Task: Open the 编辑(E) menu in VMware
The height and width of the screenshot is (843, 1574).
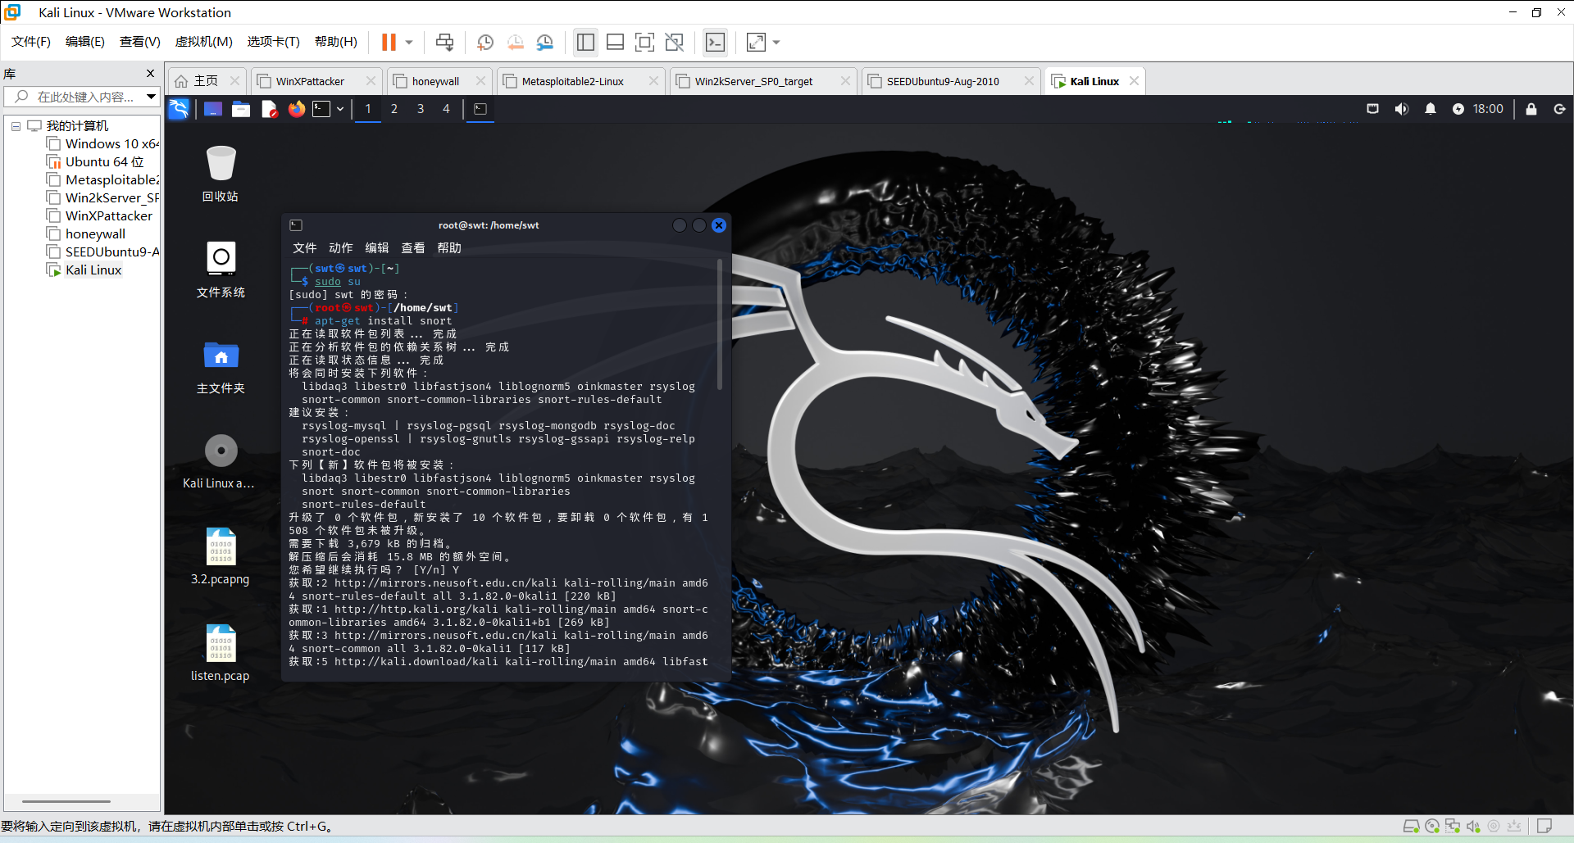Action: (85, 42)
